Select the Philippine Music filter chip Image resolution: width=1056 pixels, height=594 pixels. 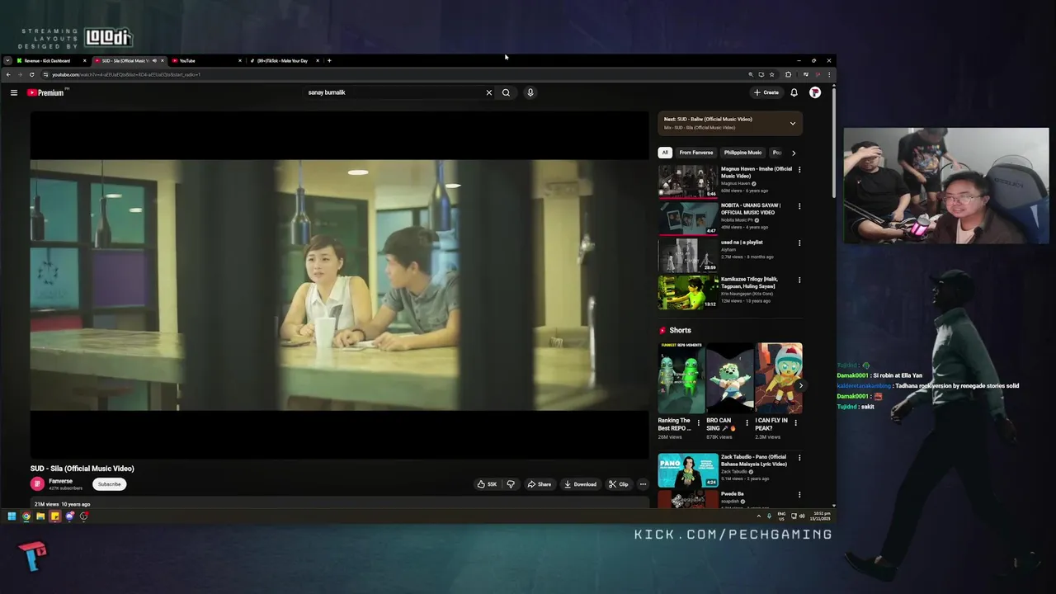pyautogui.click(x=742, y=153)
